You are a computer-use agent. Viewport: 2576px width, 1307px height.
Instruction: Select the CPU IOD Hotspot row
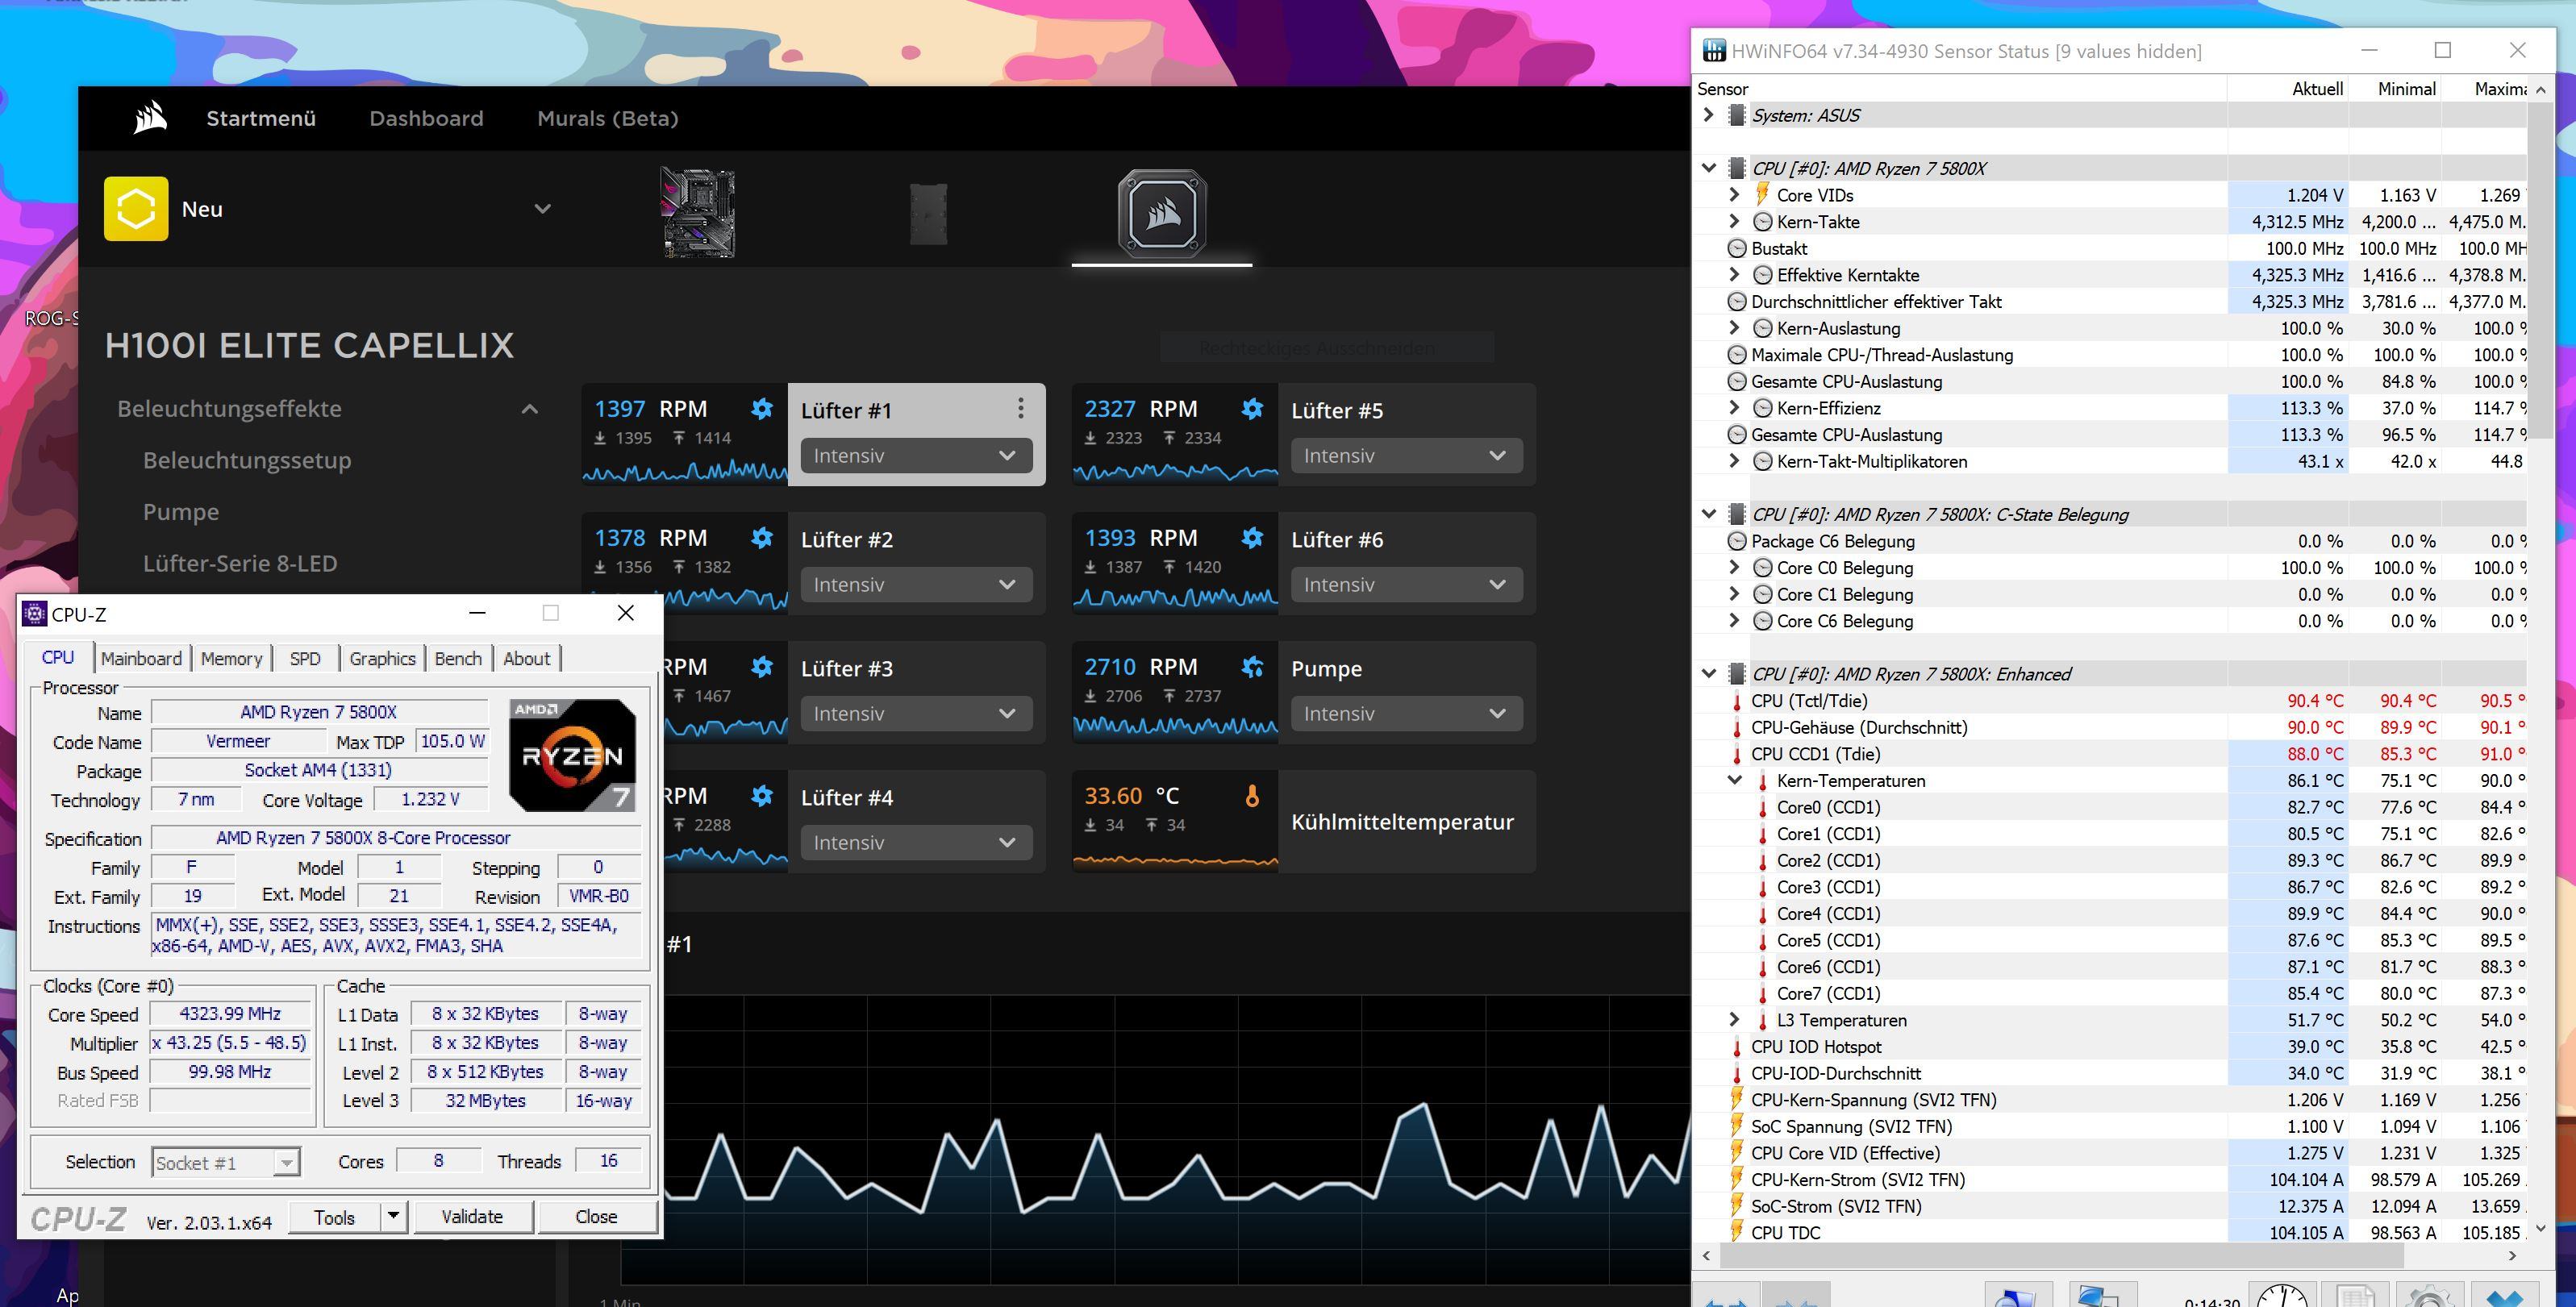pos(2110,1046)
